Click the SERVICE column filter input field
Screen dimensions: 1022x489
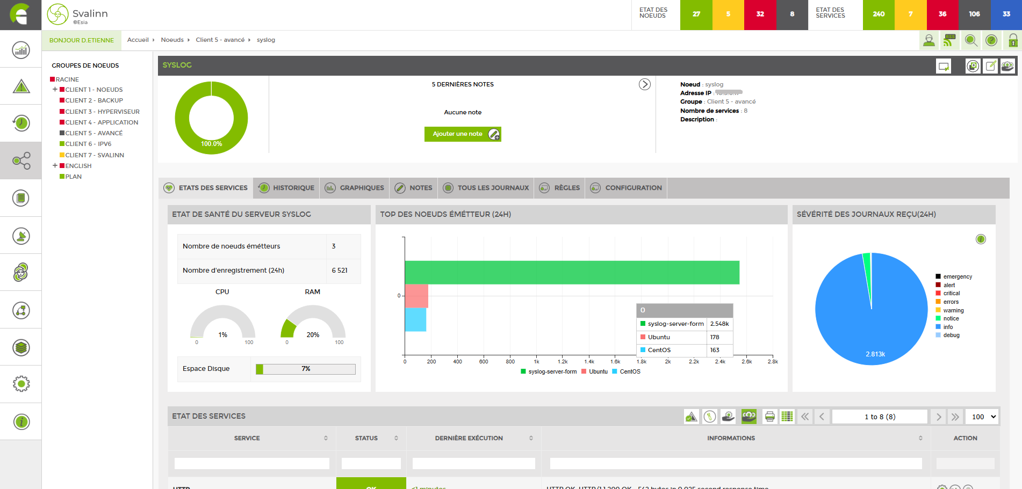tap(252, 463)
